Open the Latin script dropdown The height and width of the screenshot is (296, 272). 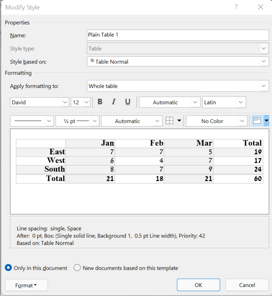point(241,102)
